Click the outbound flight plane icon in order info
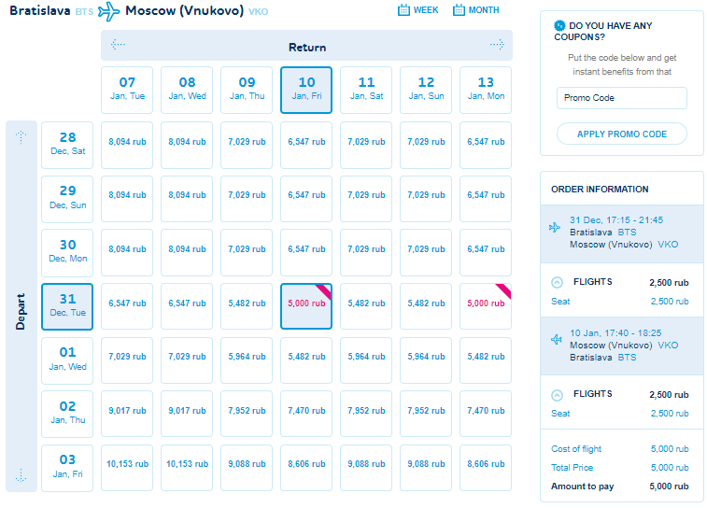The width and height of the screenshot is (707, 508). 555,228
